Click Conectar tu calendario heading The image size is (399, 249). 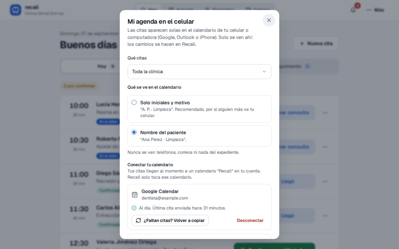(x=150, y=165)
